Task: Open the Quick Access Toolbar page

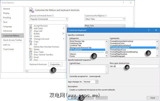Action: tap(12, 40)
